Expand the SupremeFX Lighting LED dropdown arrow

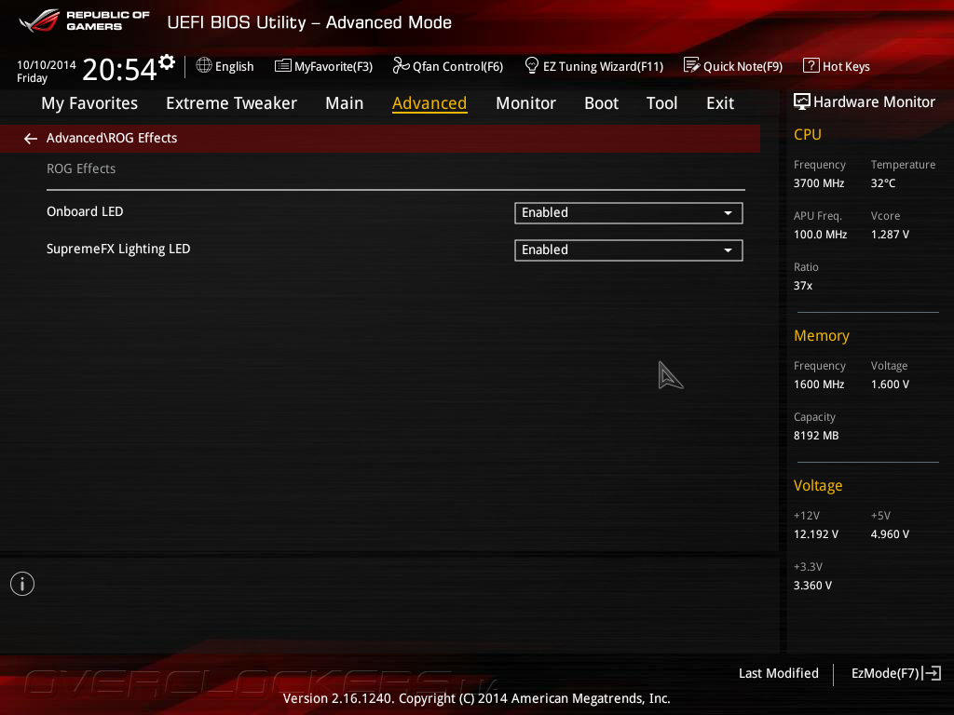tap(728, 250)
